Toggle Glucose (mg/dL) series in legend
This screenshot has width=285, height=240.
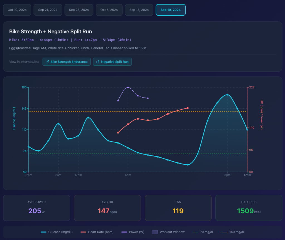57,232
